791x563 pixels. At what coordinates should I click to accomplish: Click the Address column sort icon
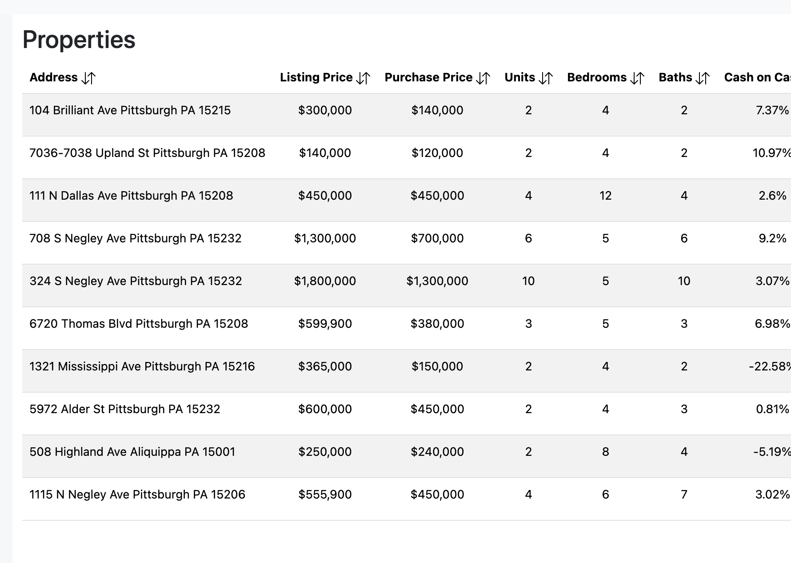click(88, 78)
